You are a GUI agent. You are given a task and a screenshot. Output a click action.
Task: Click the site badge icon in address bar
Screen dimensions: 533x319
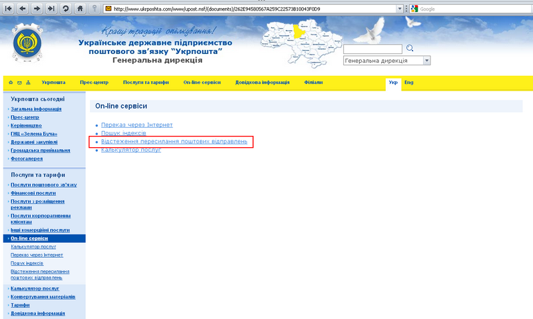point(109,9)
